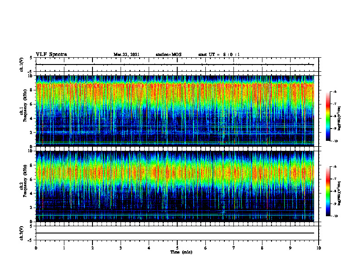The image size is (359, 278).
Task: Click the 'VLF Spectra' title text
Action: pyautogui.click(x=51, y=55)
